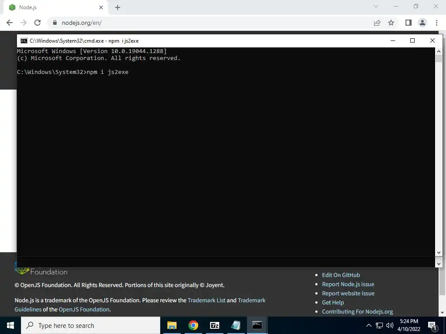Open Chrome tab search chevron
Viewport: 446px width, 334px height.
click(376, 6)
